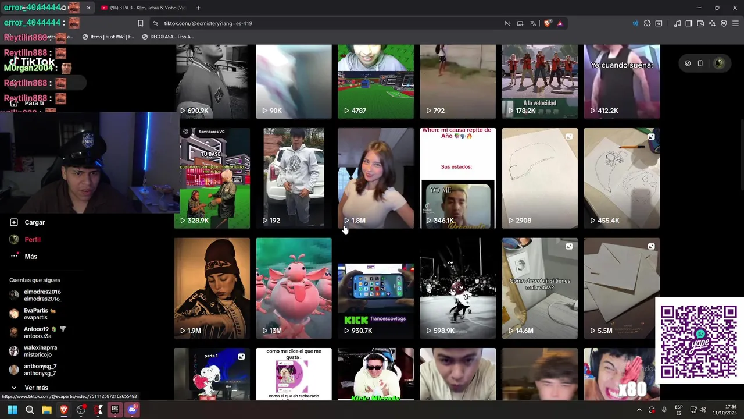
Task: Open Windows taskbar search
Action: [30, 410]
